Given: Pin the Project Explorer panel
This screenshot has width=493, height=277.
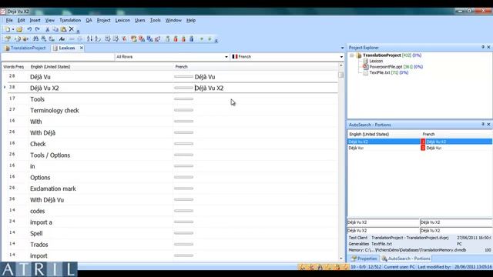Looking at the screenshot, I should pyautogui.click(x=483, y=47).
